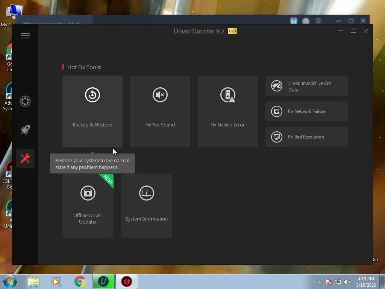Open the Boost rocket section in the sidebar

click(25, 130)
